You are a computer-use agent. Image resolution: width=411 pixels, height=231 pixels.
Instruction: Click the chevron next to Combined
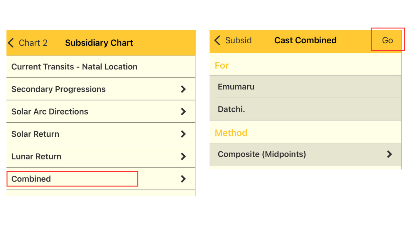pos(183,179)
